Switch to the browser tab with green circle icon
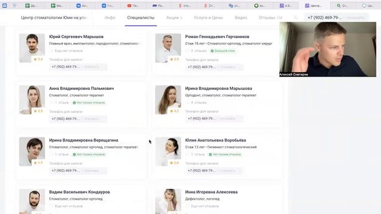The image size is (381, 214). (x=260, y=5)
